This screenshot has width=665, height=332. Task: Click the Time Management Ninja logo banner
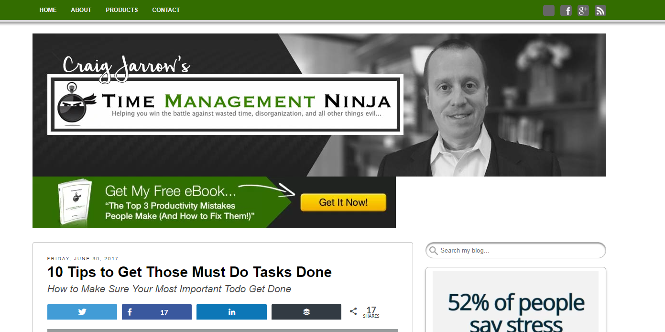[225, 104]
